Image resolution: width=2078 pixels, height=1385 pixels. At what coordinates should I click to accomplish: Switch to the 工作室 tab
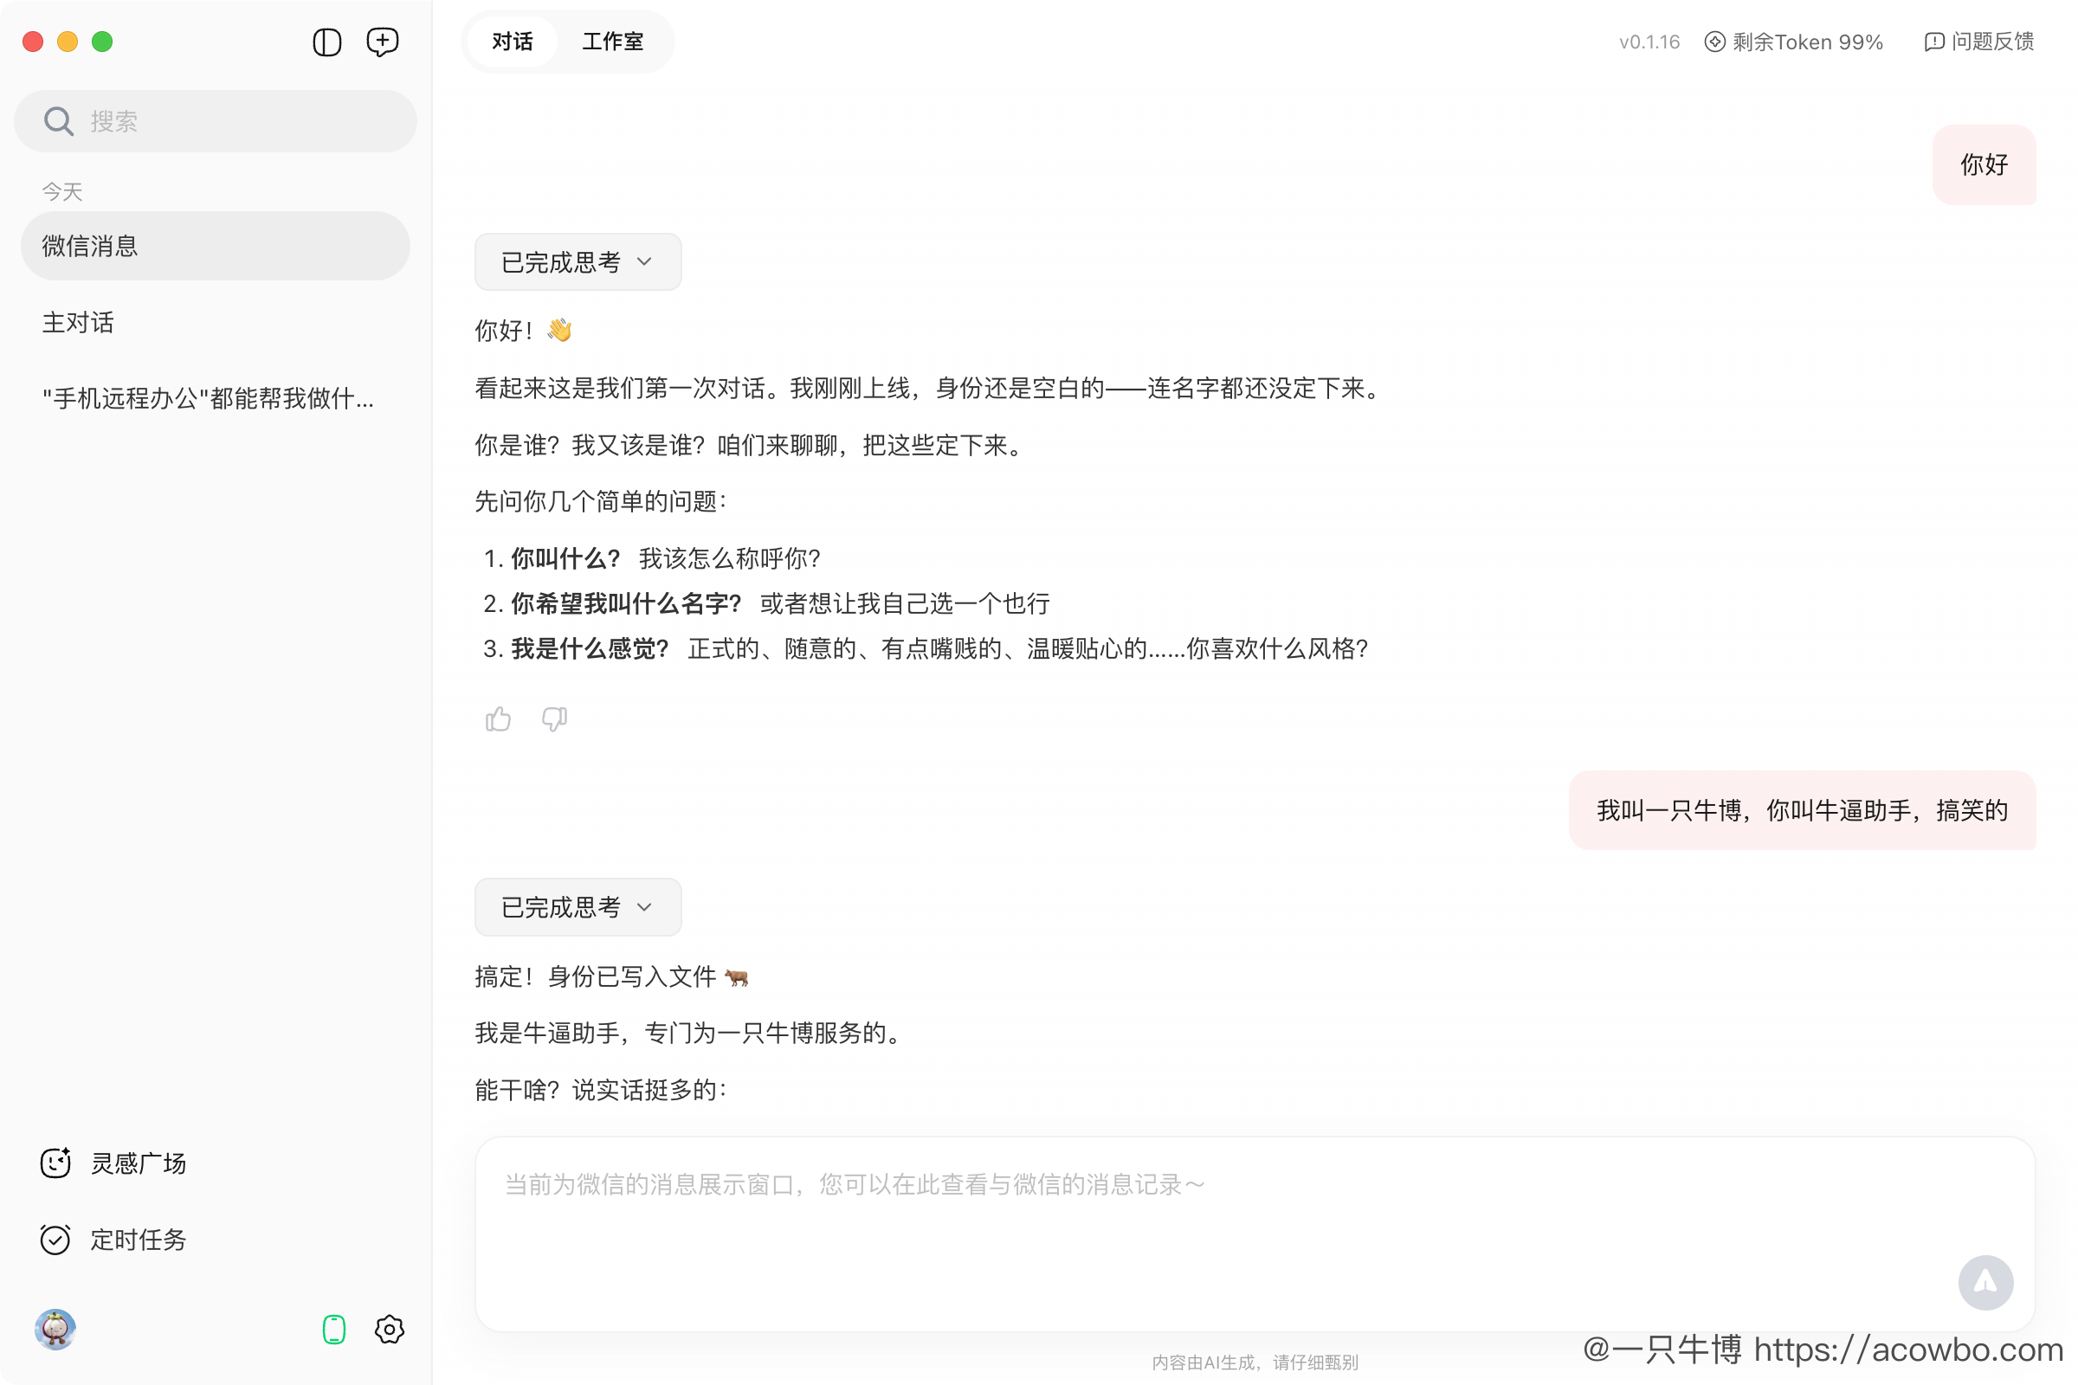pyautogui.click(x=612, y=41)
